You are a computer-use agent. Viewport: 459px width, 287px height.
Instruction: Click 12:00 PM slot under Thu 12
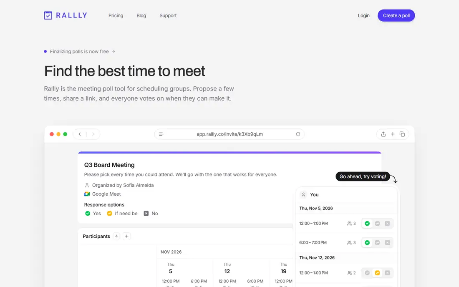tap(227, 281)
